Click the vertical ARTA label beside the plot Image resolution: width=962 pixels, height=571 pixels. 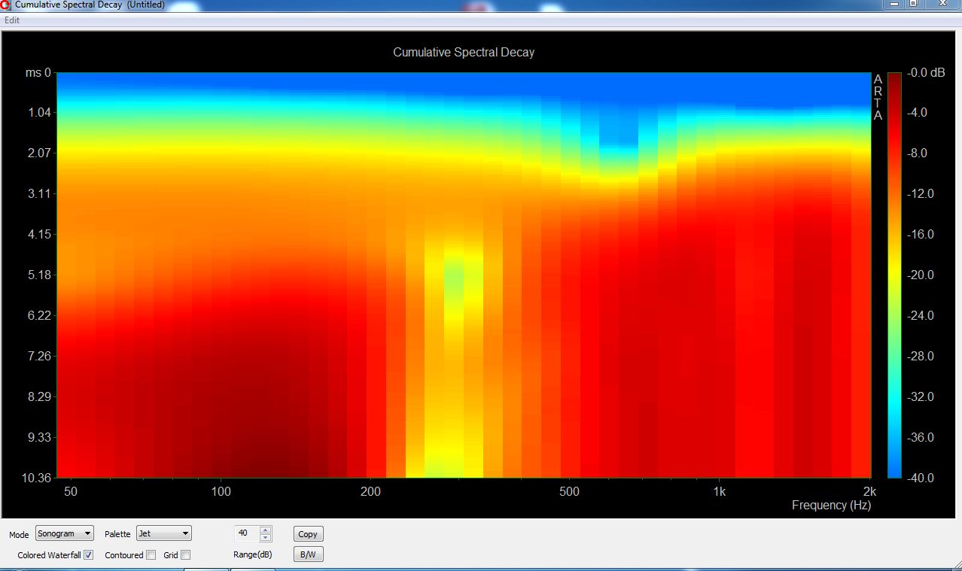click(878, 97)
